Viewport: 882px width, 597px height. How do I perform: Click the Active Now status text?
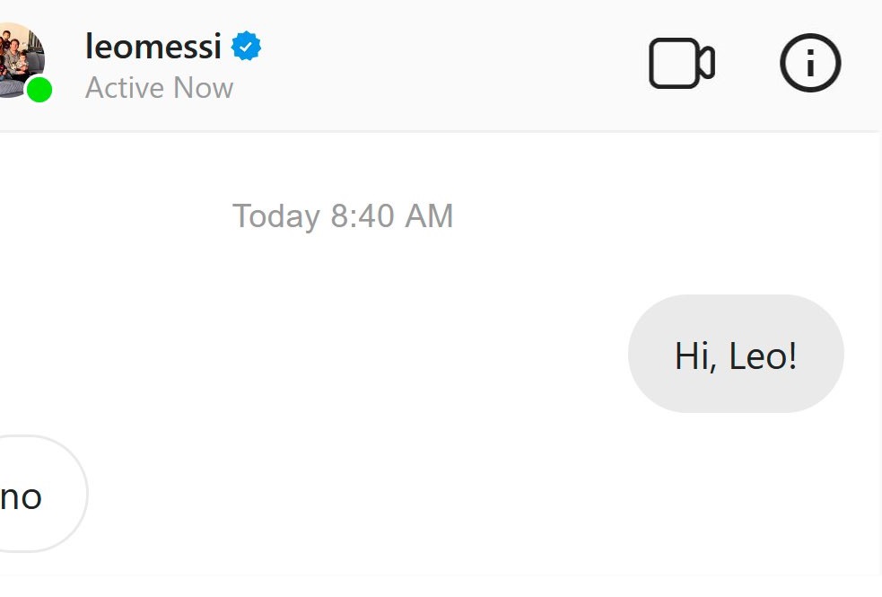(x=159, y=88)
